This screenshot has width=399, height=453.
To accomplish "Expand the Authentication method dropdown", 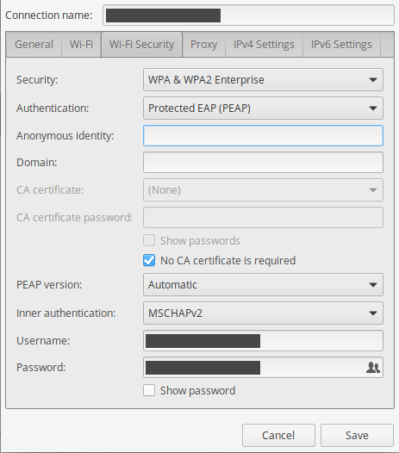I will tap(263, 108).
